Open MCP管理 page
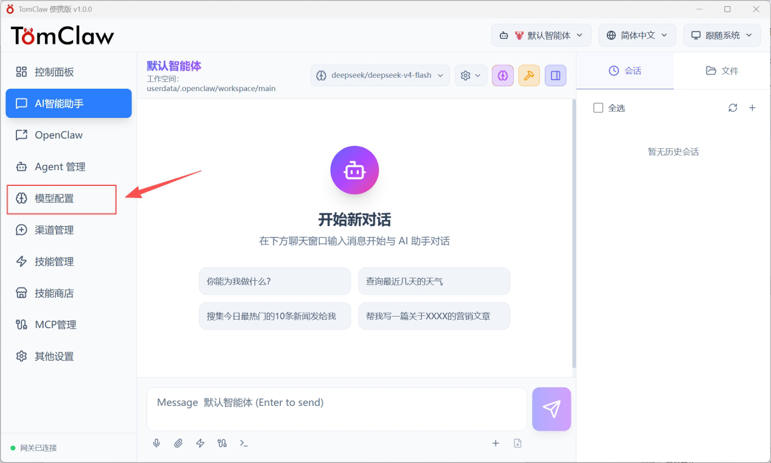 click(x=69, y=324)
